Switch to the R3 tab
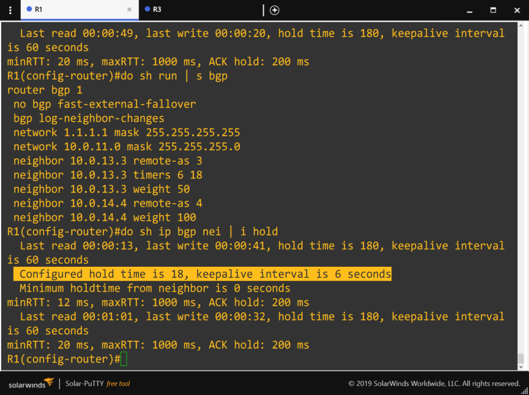This screenshot has height=395, width=529. point(157,9)
